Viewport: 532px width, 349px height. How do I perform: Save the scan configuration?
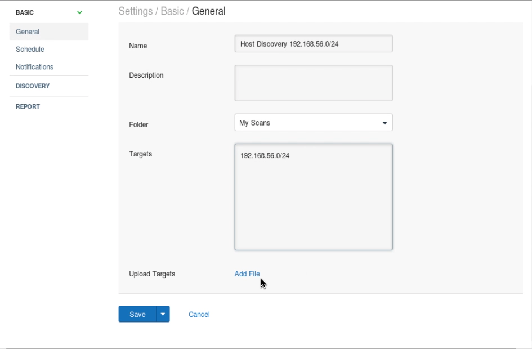pyautogui.click(x=137, y=314)
